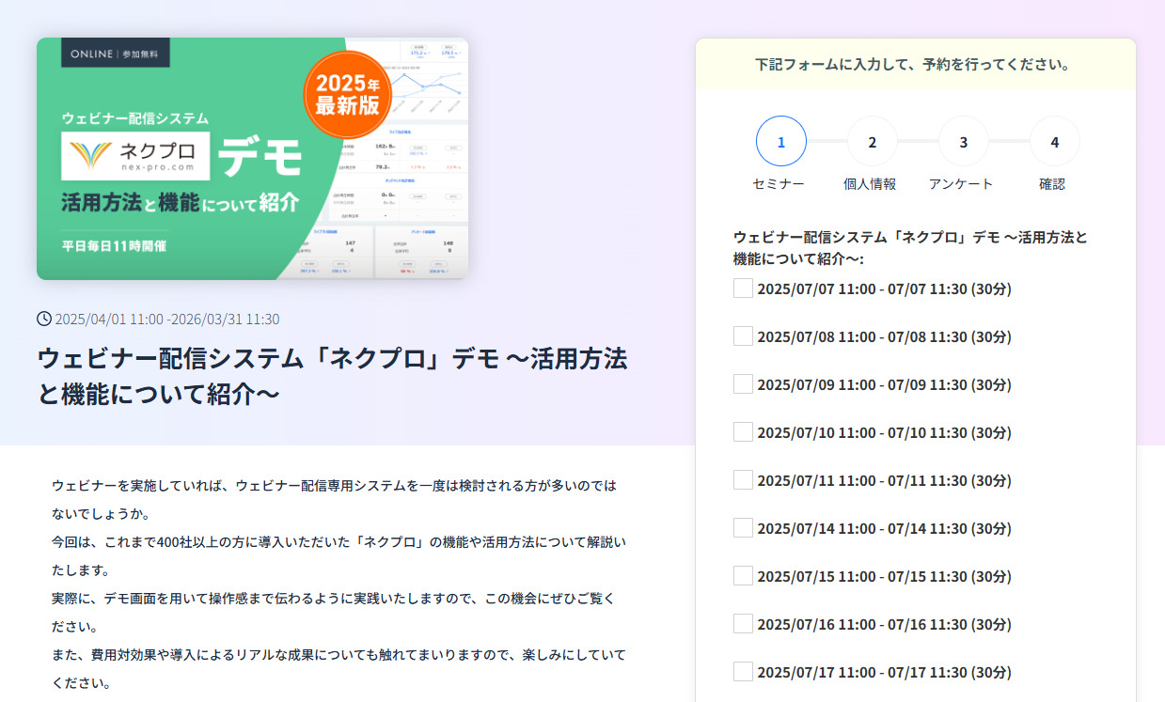Click the 下記フォームに入力して form header text
This screenshot has height=702, width=1165.
point(915,65)
